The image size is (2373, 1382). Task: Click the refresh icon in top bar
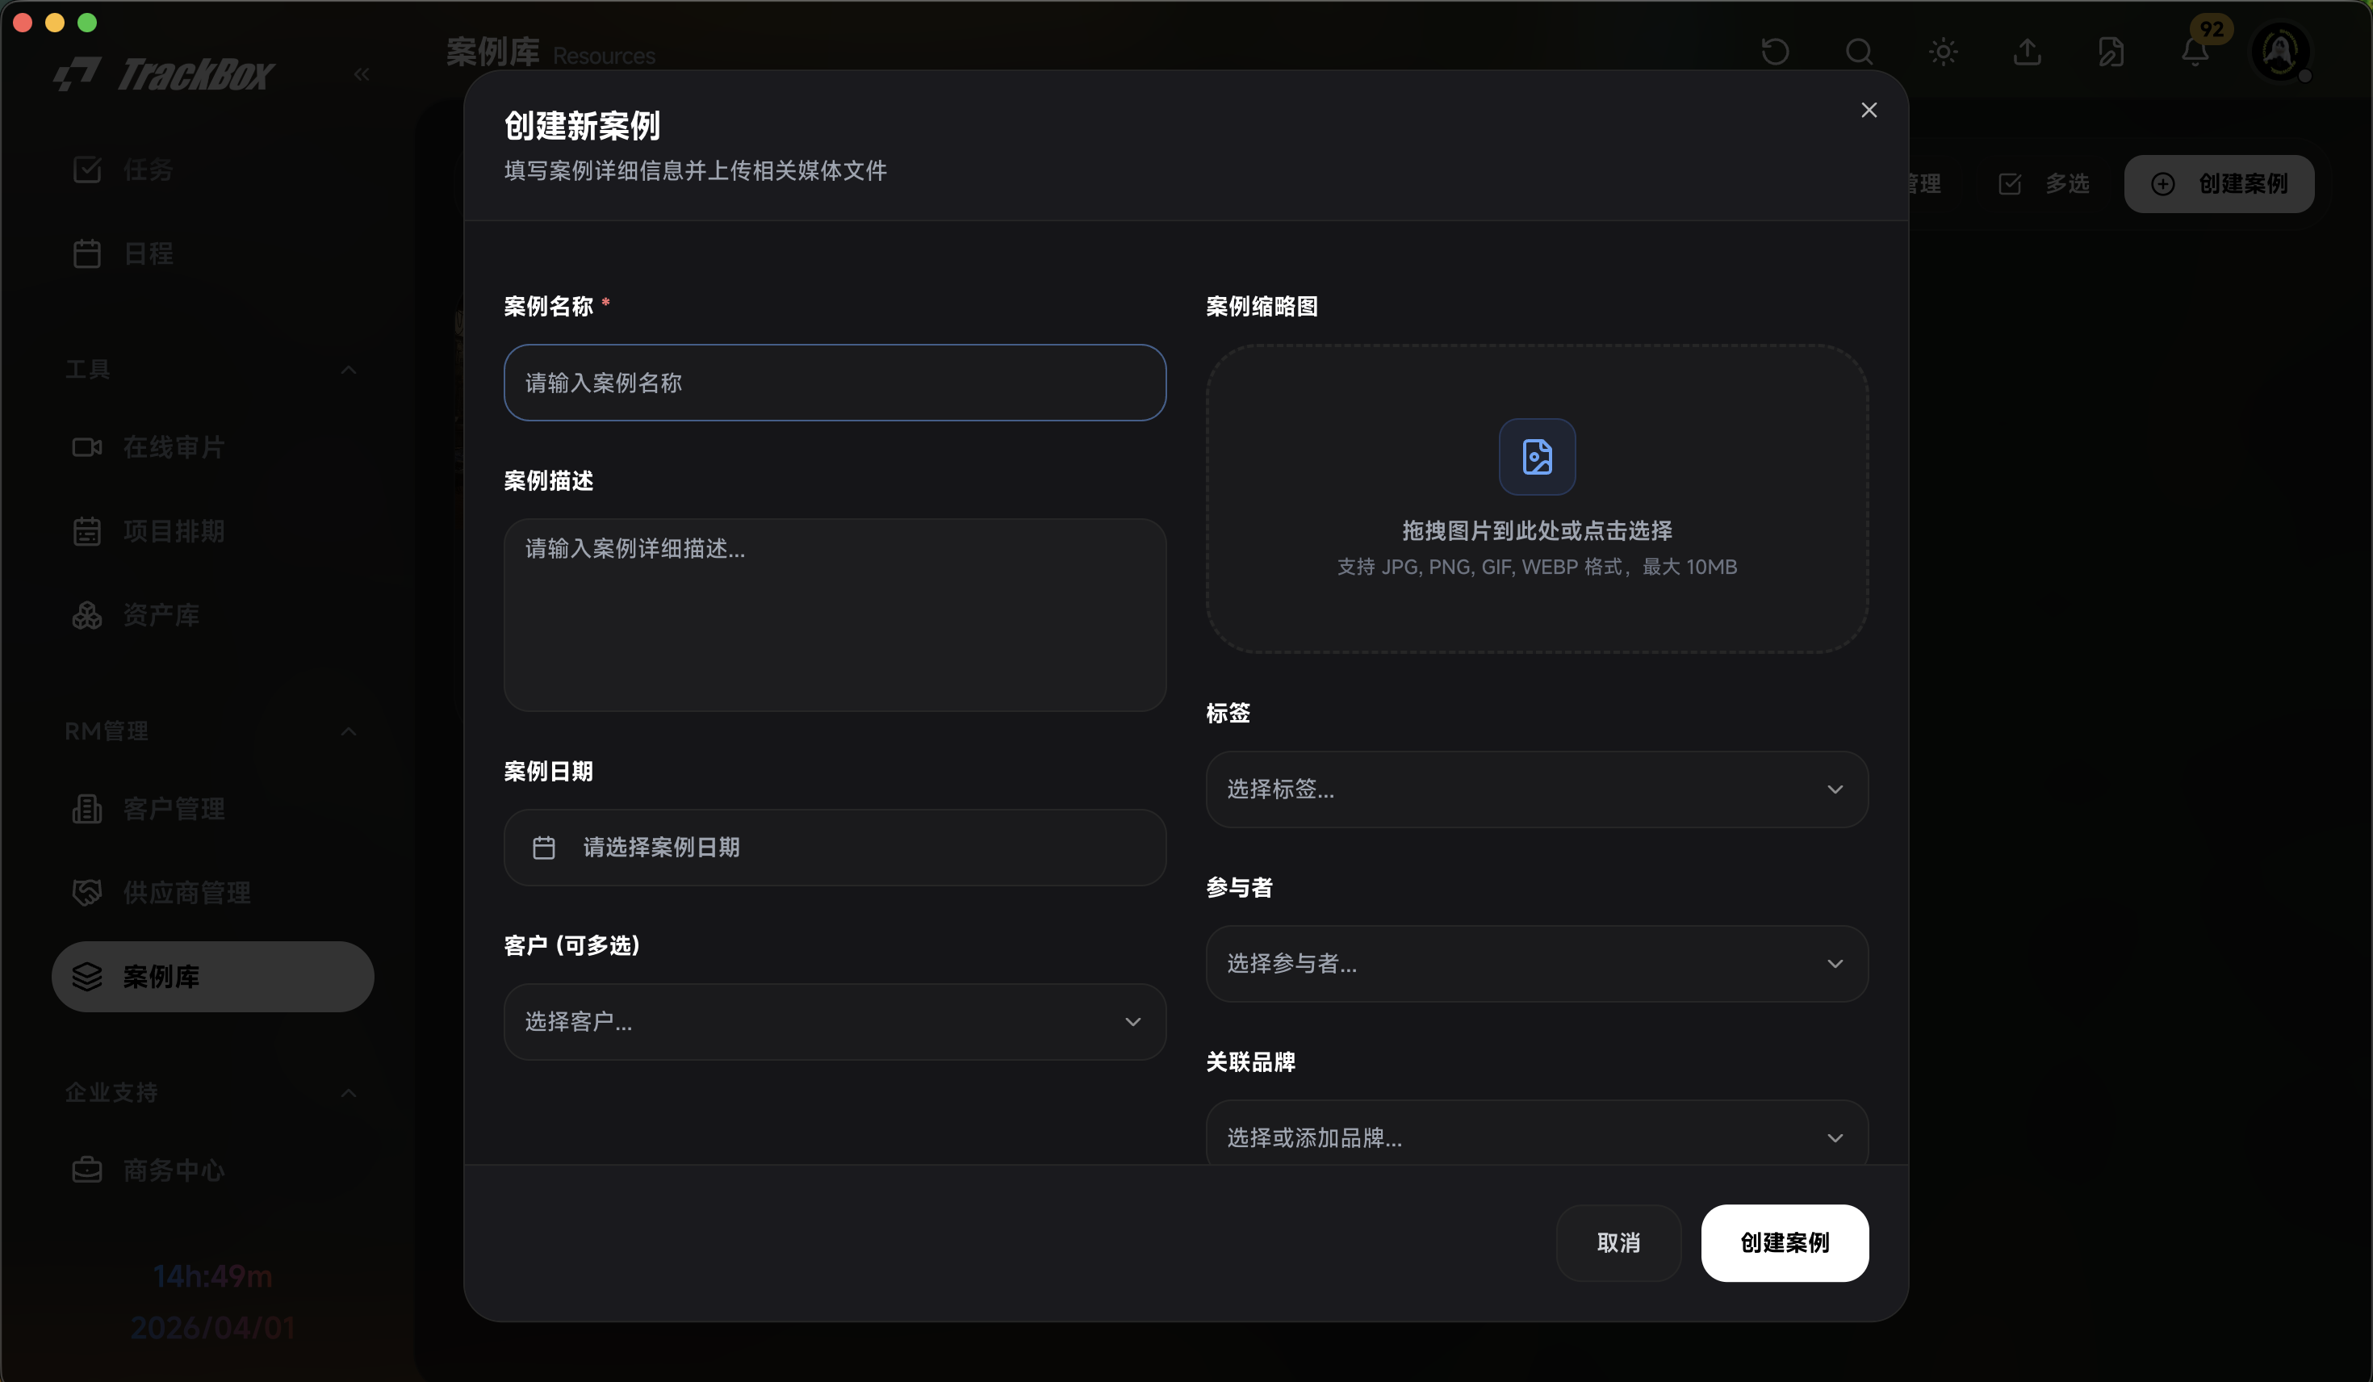pyautogui.click(x=1775, y=51)
